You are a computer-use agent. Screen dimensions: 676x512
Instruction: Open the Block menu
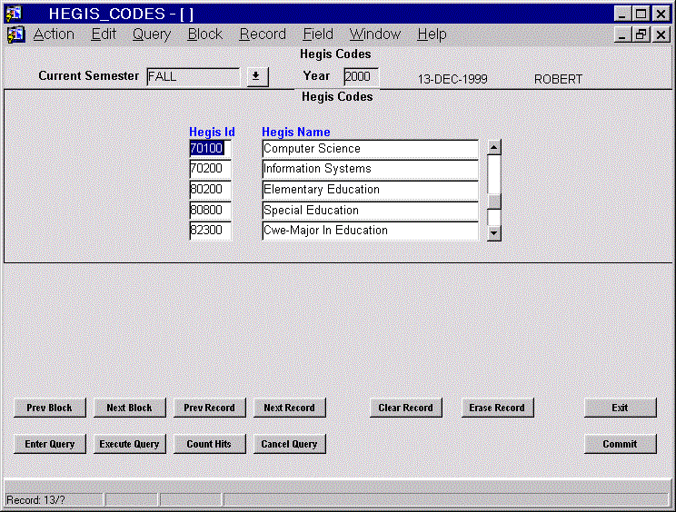204,34
